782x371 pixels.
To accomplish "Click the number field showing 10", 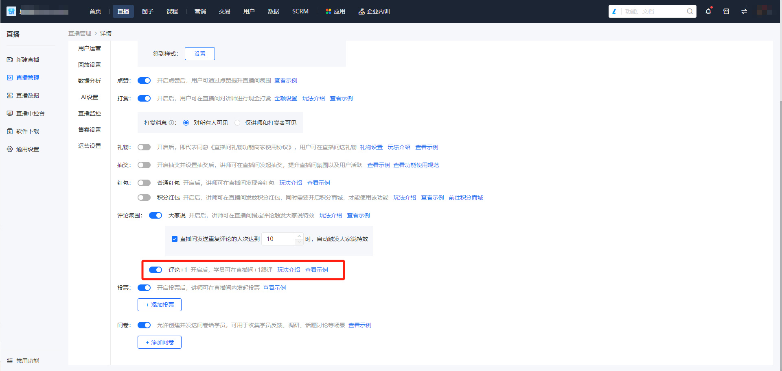I will pos(278,239).
